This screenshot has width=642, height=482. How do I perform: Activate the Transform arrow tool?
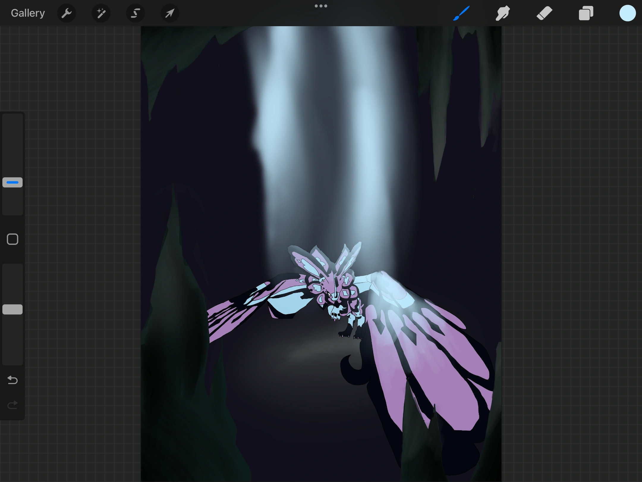[x=169, y=13]
